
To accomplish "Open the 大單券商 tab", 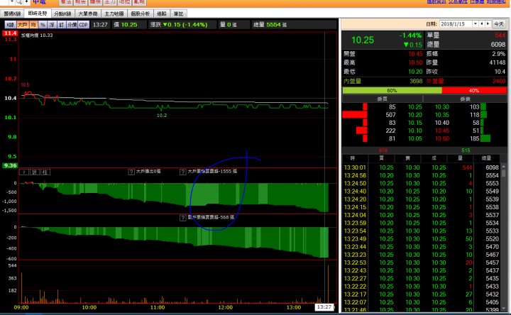I will click(88, 13).
